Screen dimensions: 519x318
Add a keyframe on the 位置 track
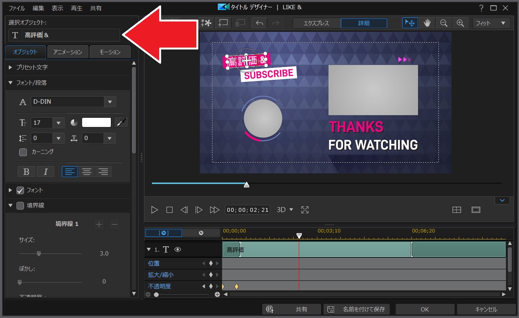[211, 264]
